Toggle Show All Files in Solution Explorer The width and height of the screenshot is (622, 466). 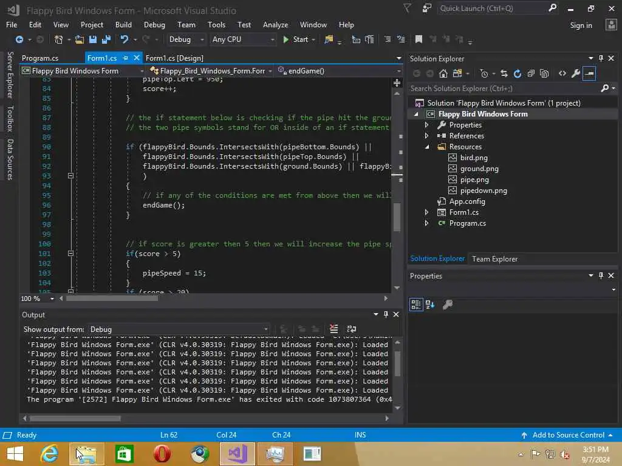tap(544, 73)
